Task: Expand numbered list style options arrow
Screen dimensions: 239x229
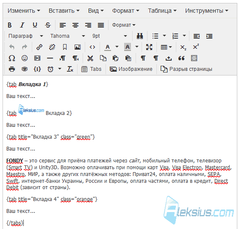Action: 184,36
